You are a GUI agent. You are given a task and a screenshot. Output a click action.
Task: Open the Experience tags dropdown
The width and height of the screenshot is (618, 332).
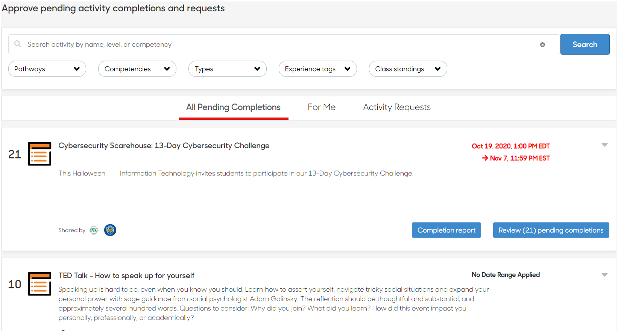pos(318,69)
